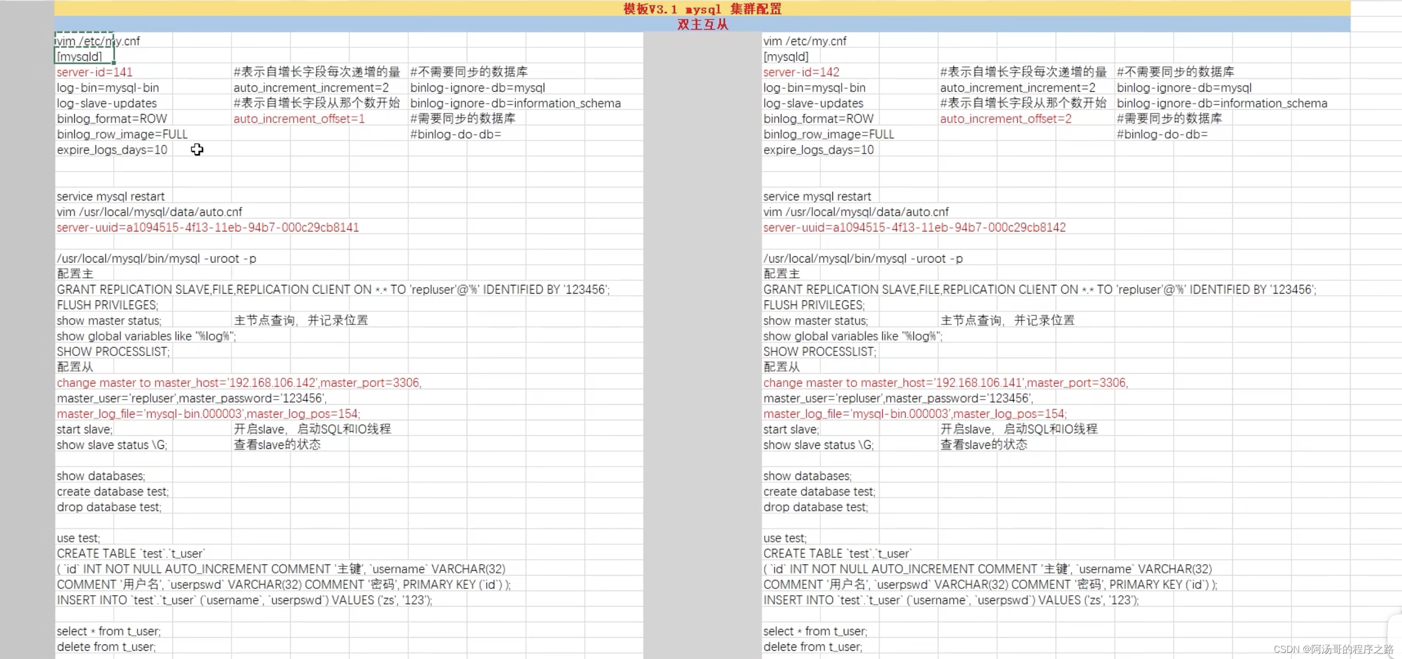Select the left note 主节点查询, 并记录位置
The width and height of the screenshot is (1402, 659).
tap(301, 320)
